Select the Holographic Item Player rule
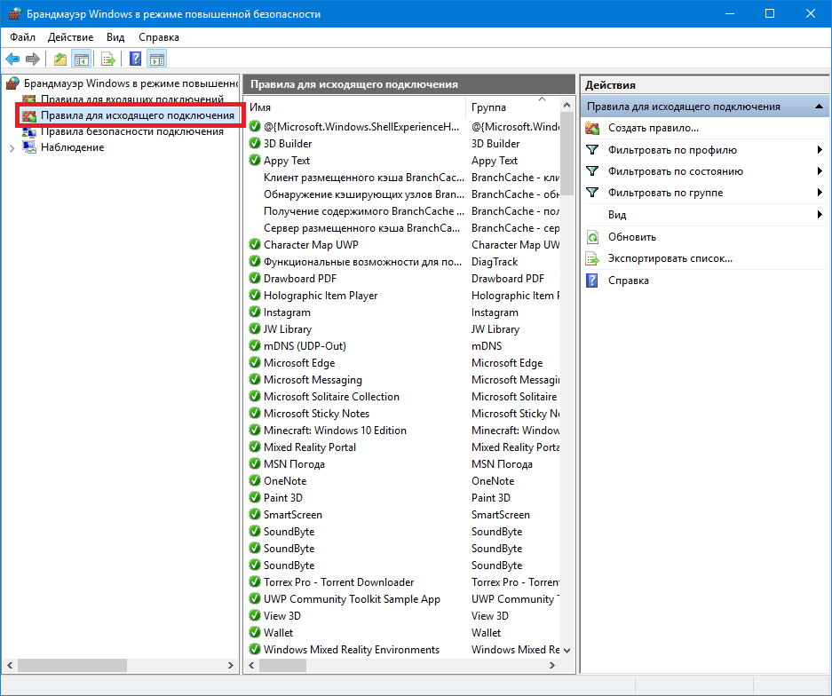Screen dimensions: 832x696 [321, 296]
